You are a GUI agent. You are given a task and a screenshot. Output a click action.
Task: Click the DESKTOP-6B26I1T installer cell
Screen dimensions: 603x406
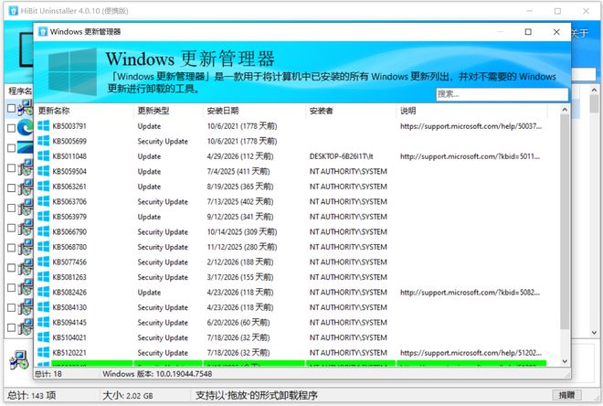(x=341, y=156)
